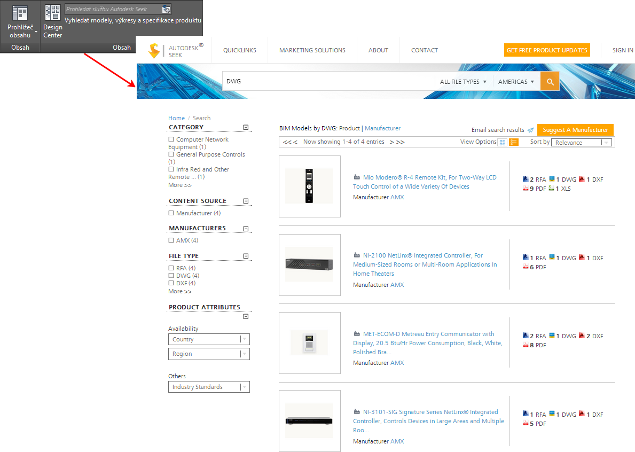635x452 pixels.
Task: Click the email search results paper plane icon
Action: [x=530, y=130]
